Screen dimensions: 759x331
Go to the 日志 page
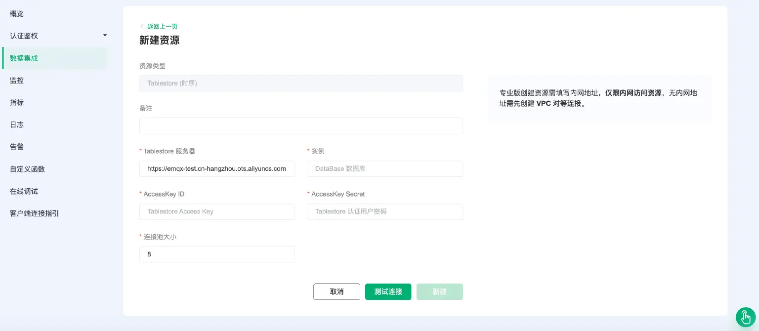click(x=16, y=124)
